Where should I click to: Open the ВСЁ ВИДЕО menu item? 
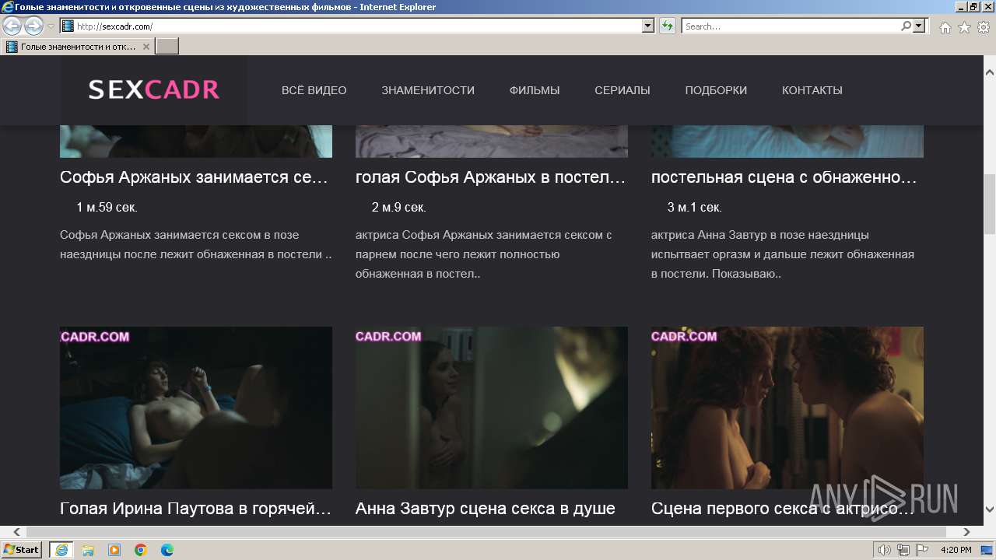click(x=314, y=90)
